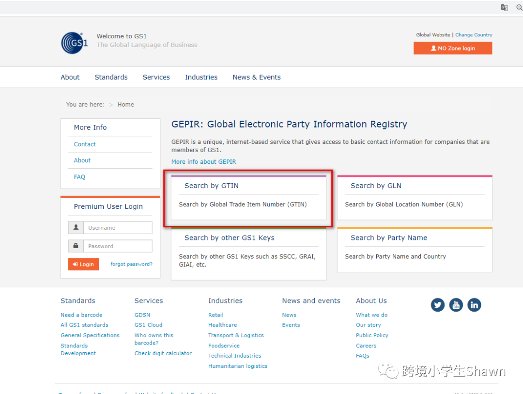Open Twitter social icon

click(438, 305)
